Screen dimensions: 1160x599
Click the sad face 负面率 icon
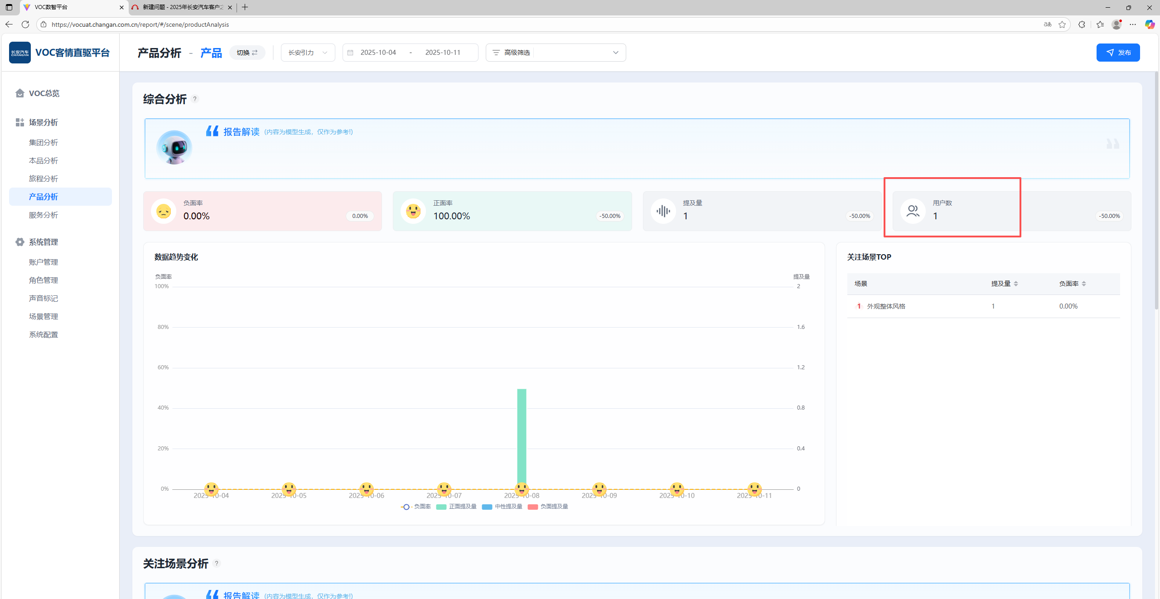point(164,211)
